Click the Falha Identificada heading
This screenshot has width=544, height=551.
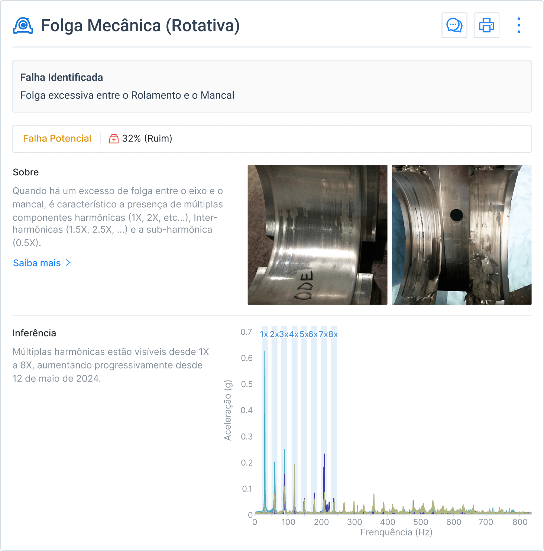[x=62, y=77]
